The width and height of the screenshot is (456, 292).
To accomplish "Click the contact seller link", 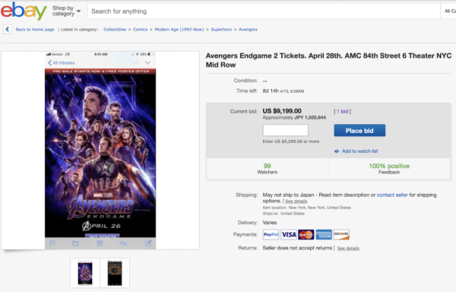I will [392, 195].
